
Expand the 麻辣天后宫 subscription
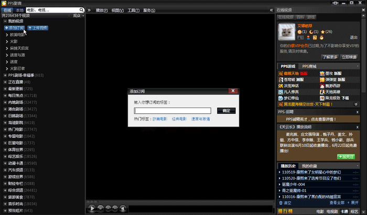click(7, 48)
